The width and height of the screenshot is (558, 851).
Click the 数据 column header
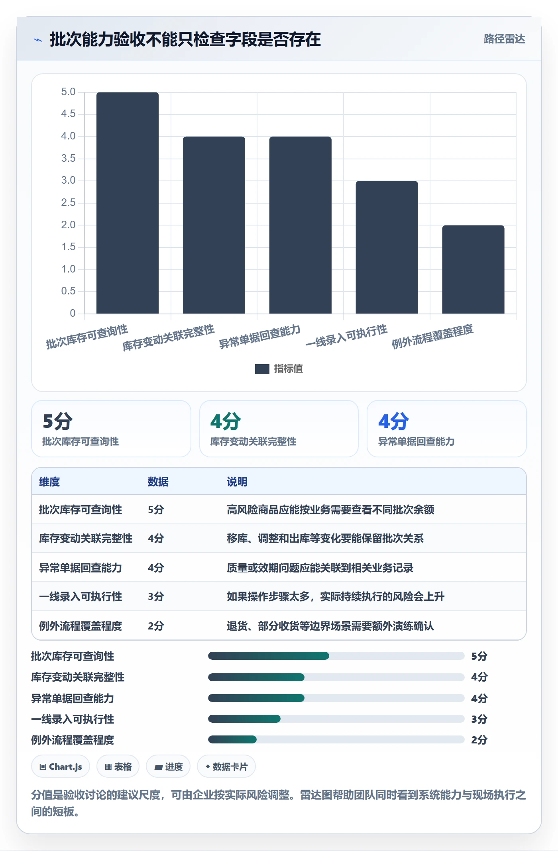(158, 482)
